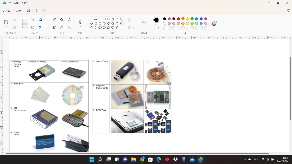Expand the Selection tool dropdown
Screen dimensions: 292x164
(25, 26)
